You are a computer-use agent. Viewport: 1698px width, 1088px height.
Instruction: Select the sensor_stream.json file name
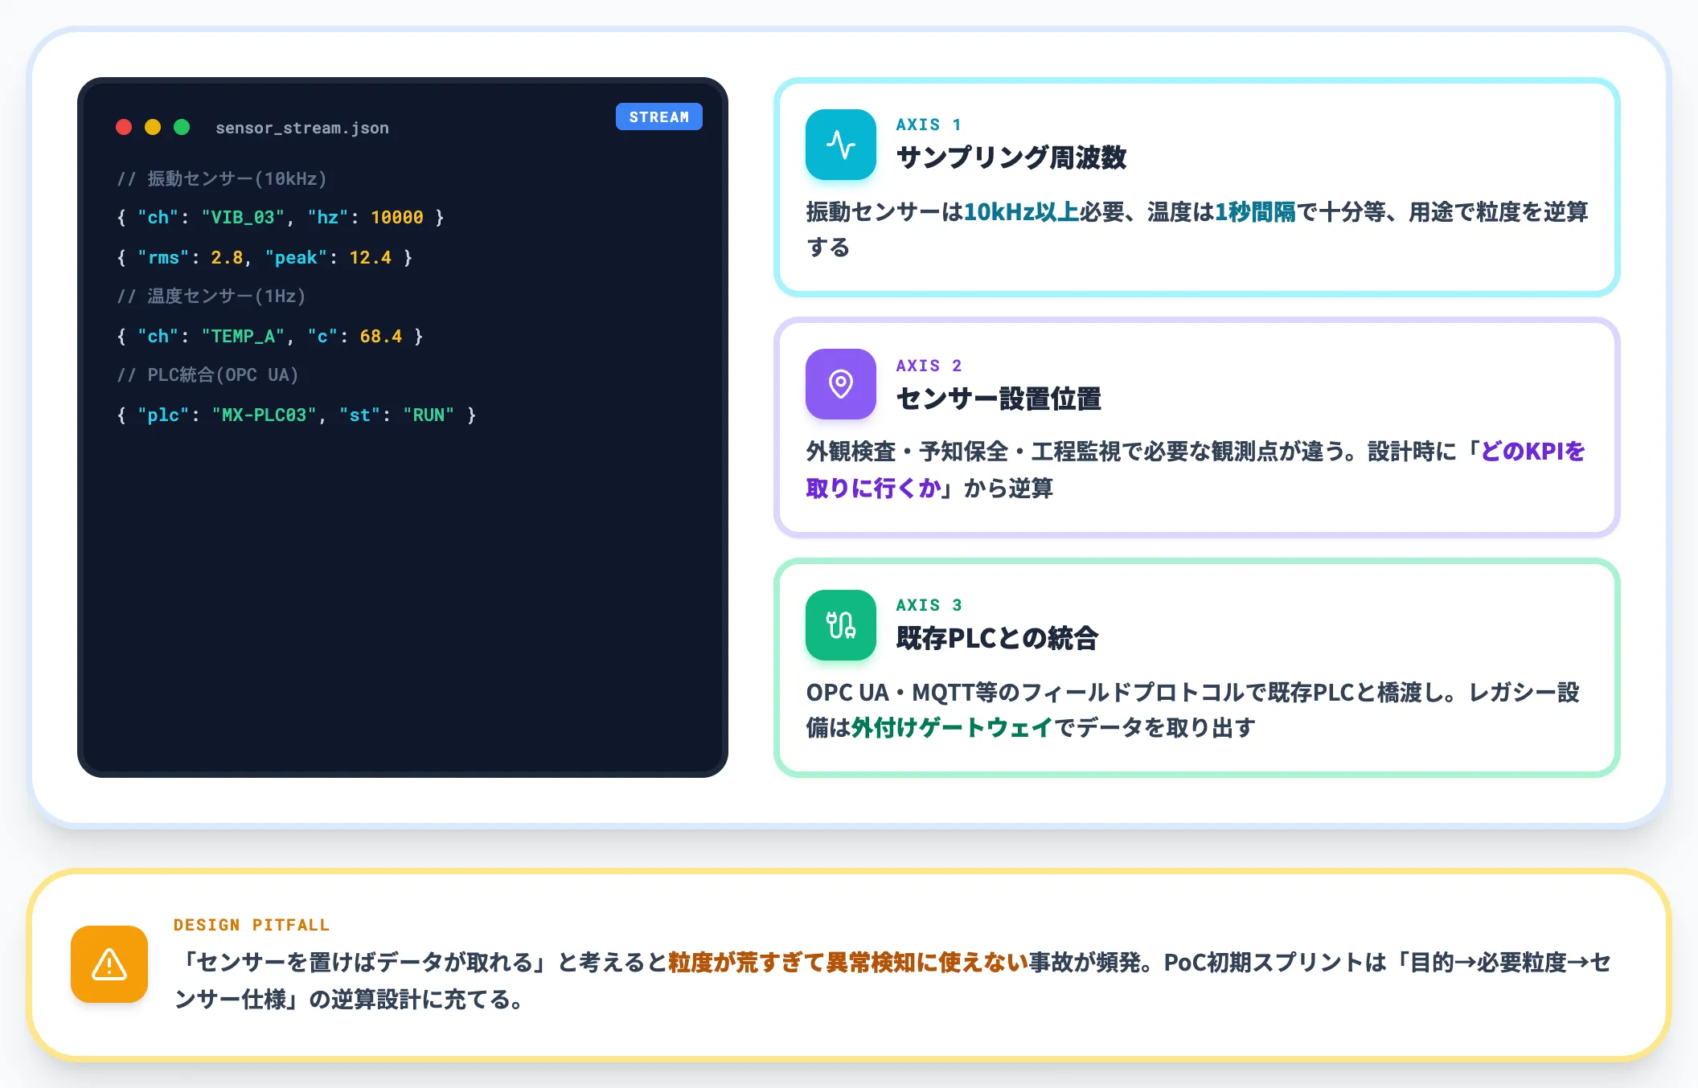(x=302, y=128)
